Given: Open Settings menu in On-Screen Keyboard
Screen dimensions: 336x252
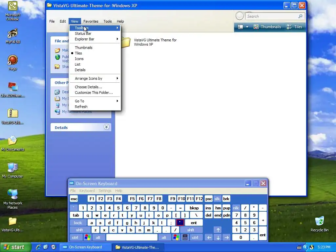Looking at the screenshot, I should 105,191.
